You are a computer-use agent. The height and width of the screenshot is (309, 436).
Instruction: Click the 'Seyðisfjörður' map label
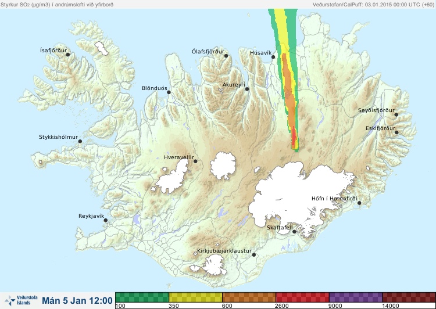pos(376,110)
